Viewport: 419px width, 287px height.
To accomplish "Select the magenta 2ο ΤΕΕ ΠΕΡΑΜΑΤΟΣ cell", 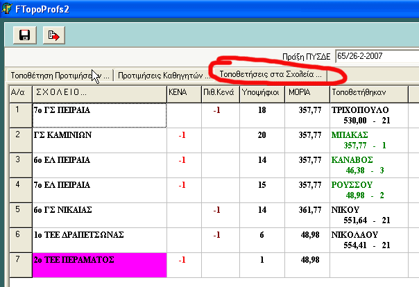I will click(99, 265).
